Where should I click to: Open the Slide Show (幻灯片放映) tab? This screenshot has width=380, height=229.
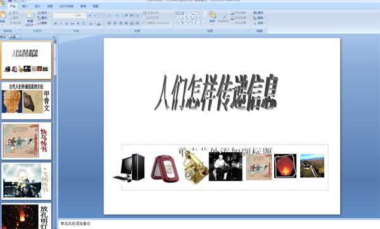pyautogui.click(x=66, y=6)
